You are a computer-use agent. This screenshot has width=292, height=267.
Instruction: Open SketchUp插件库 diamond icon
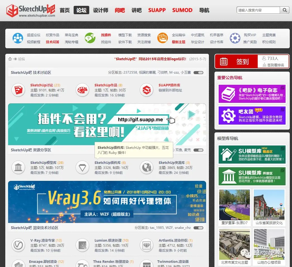tap(82, 168)
